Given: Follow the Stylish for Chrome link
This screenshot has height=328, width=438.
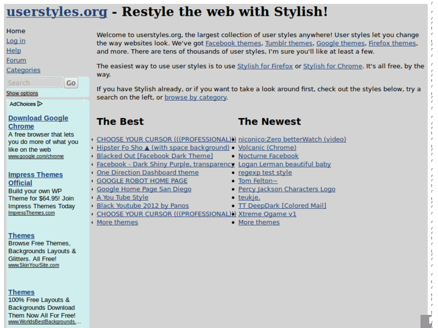Looking at the screenshot, I should pyautogui.click(x=333, y=66).
